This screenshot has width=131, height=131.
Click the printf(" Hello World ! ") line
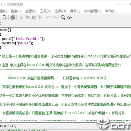point(23,39)
